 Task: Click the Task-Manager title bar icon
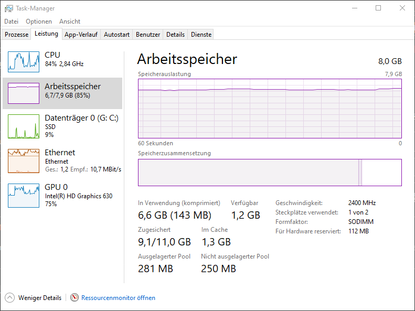click(x=9, y=8)
